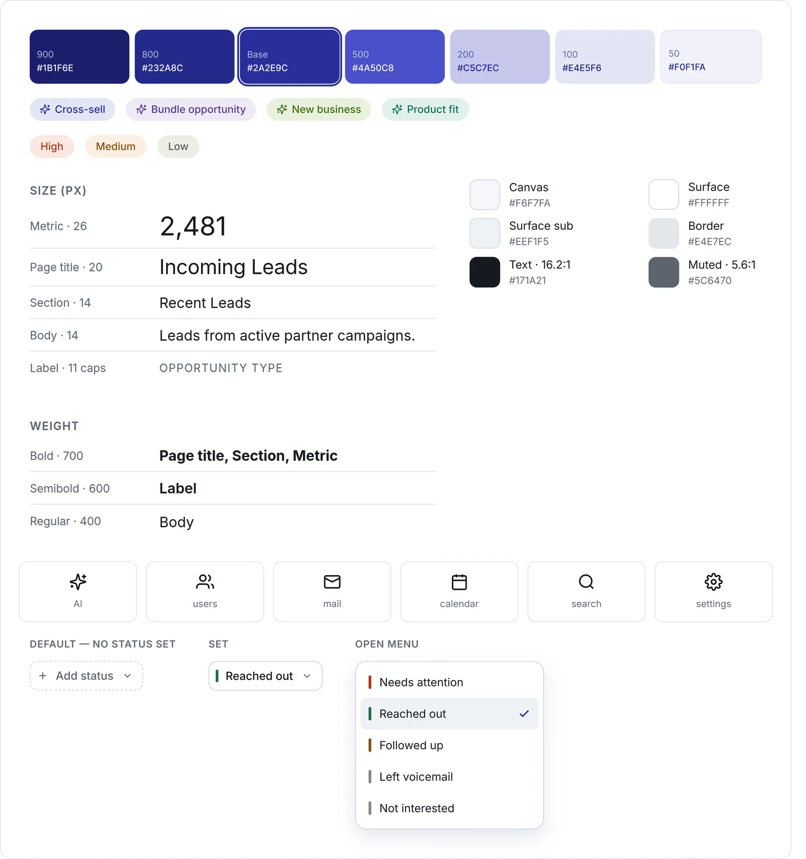Image resolution: width=806 pixels, height=859 pixels.
Task: Click the Surface sub #EEF1F5 color chip
Action: click(485, 233)
